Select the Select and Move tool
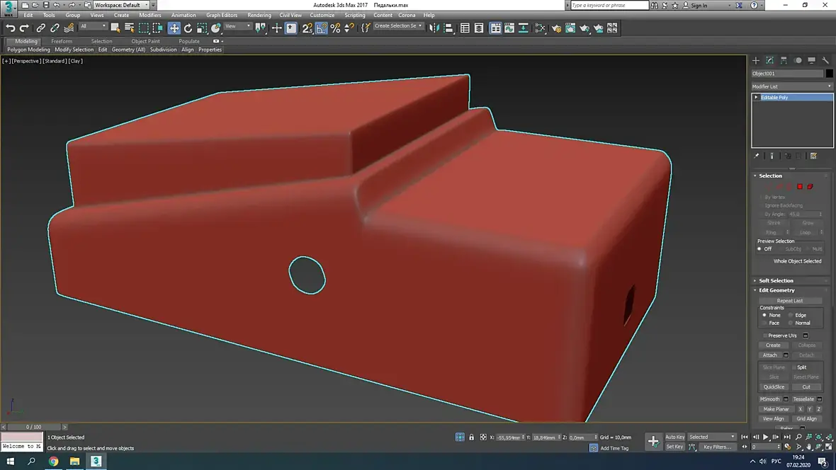 [174, 28]
